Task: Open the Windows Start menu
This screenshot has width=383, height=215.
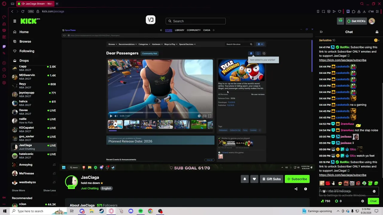Action: click(x=4, y=211)
